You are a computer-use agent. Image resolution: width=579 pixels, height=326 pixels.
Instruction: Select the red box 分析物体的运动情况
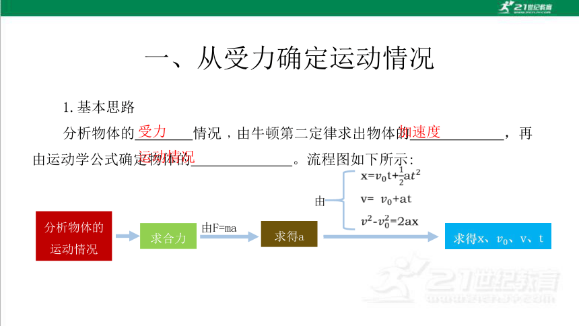point(74,236)
